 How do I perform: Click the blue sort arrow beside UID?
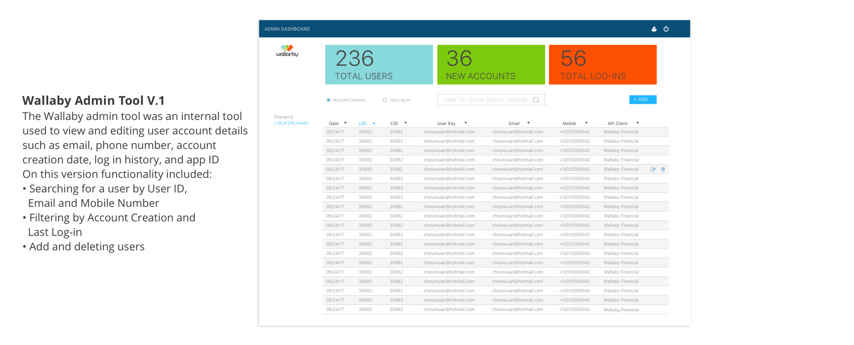(374, 123)
